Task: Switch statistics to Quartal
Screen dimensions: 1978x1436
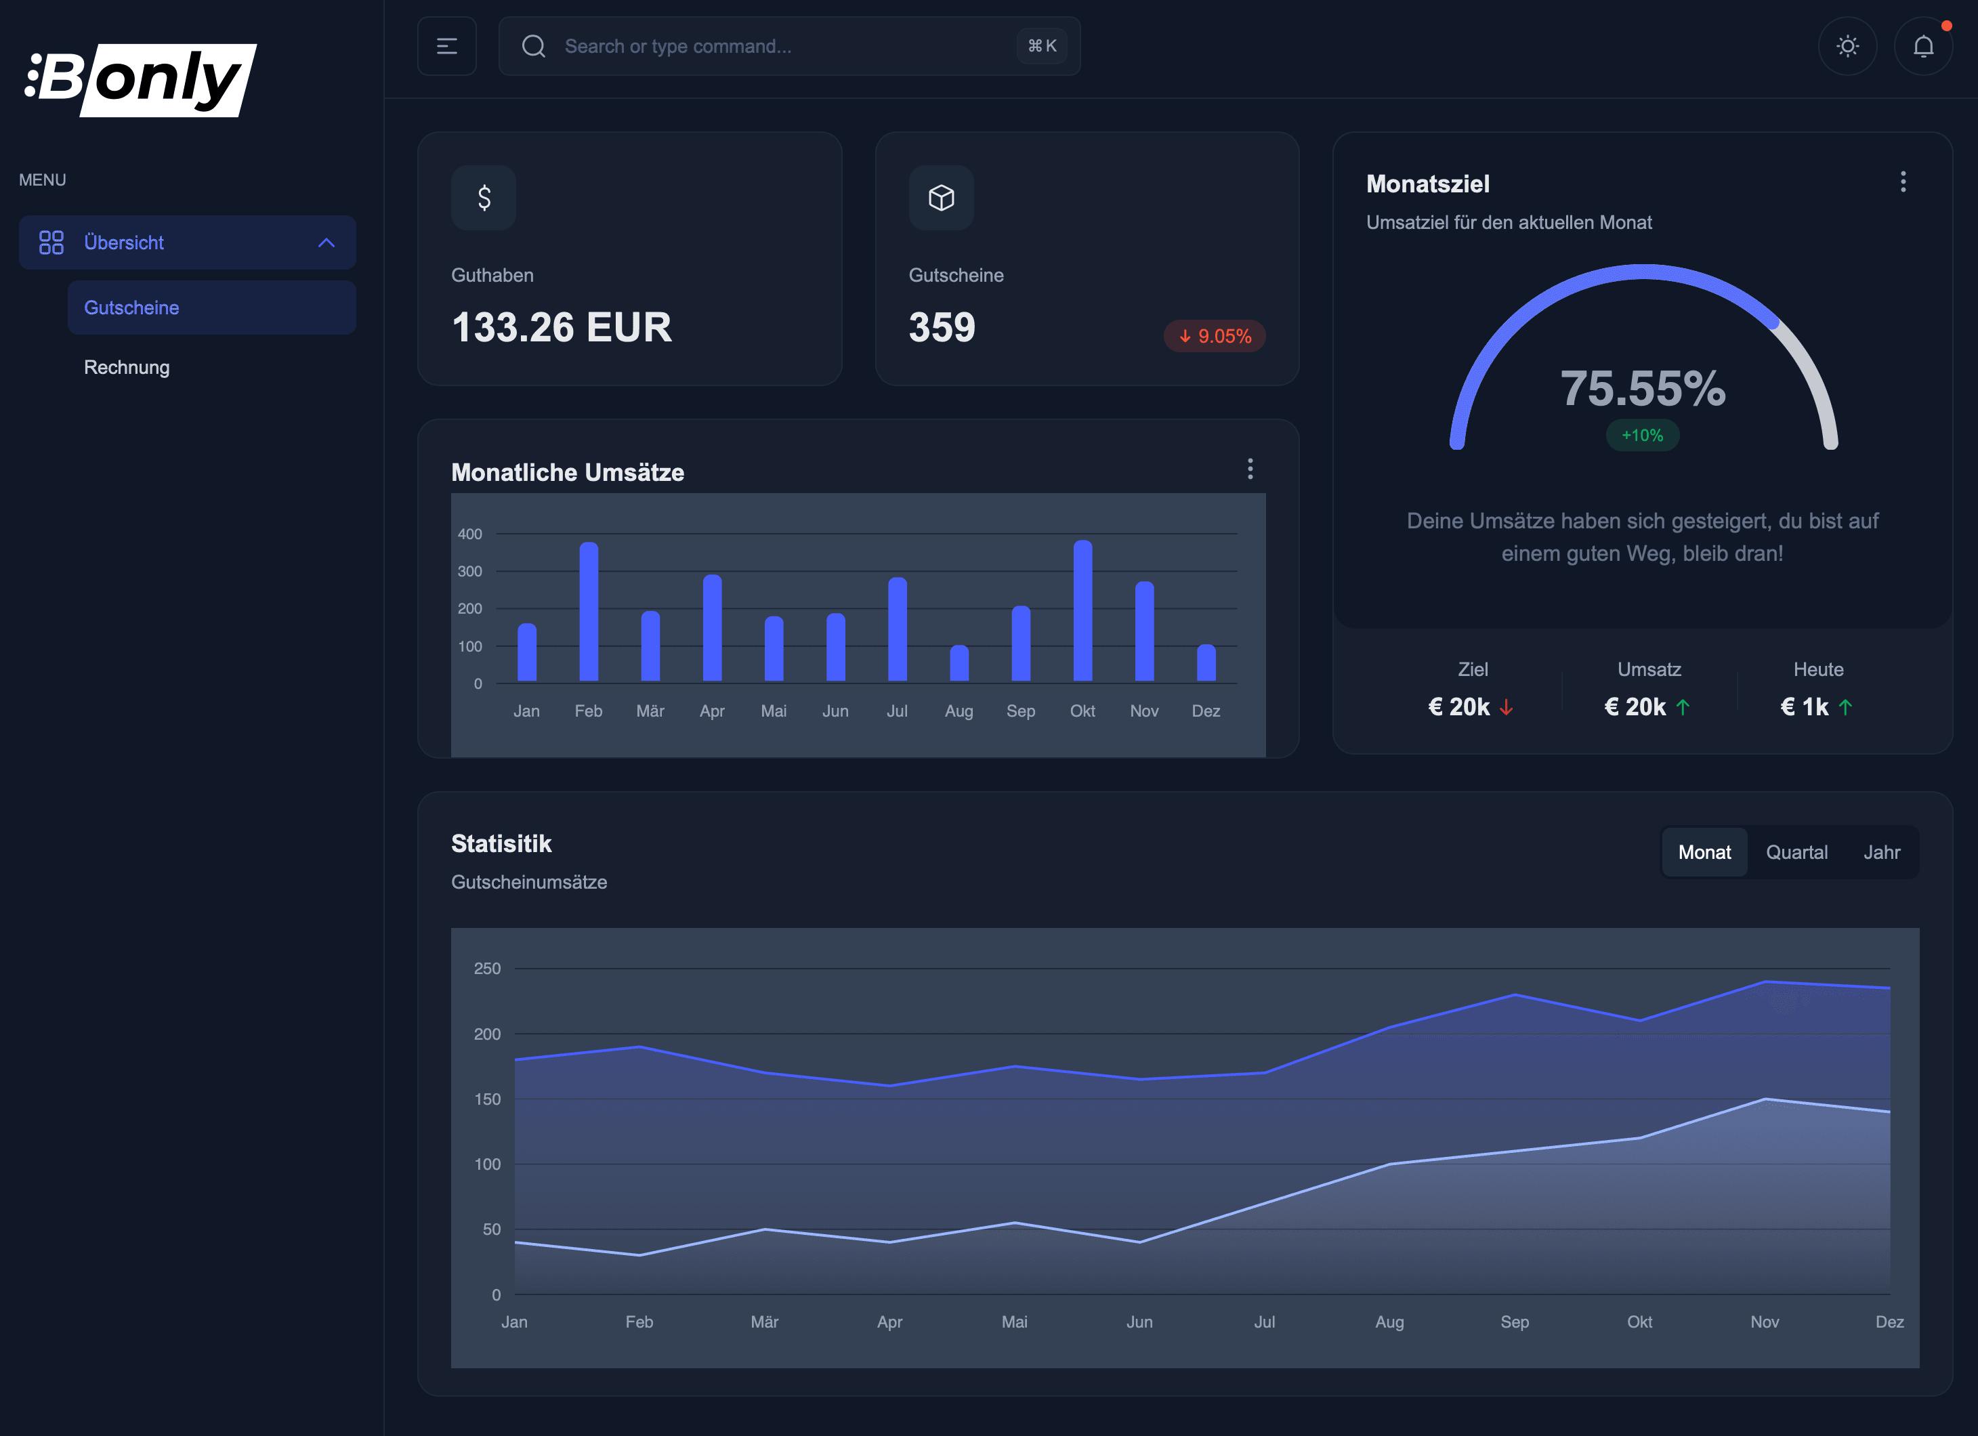Action: point(1796,852)
